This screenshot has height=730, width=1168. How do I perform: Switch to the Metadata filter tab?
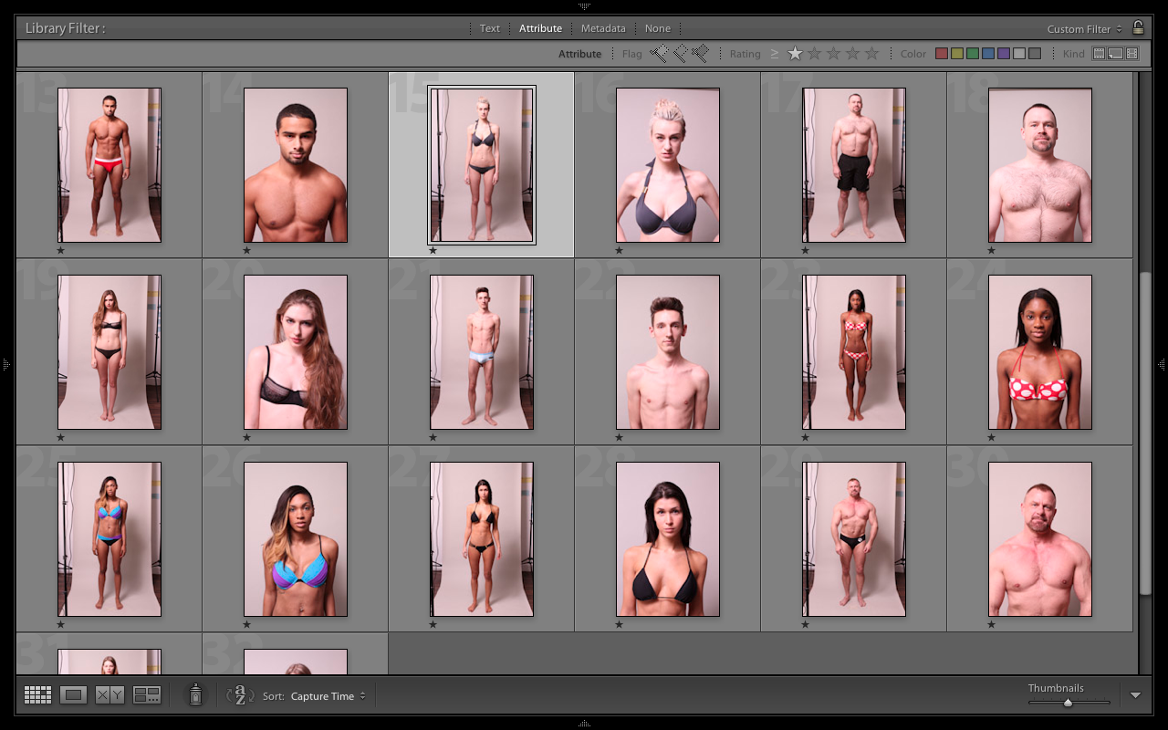603,28
